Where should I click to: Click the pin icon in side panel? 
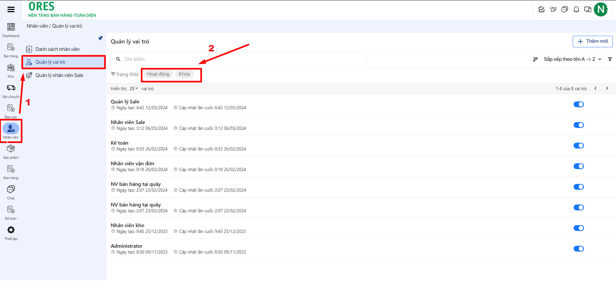100,38
